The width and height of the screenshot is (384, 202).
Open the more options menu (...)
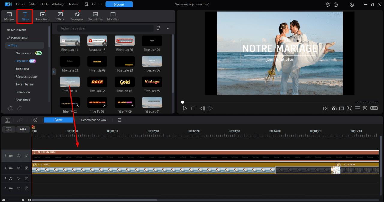click(x=167, y=28)
